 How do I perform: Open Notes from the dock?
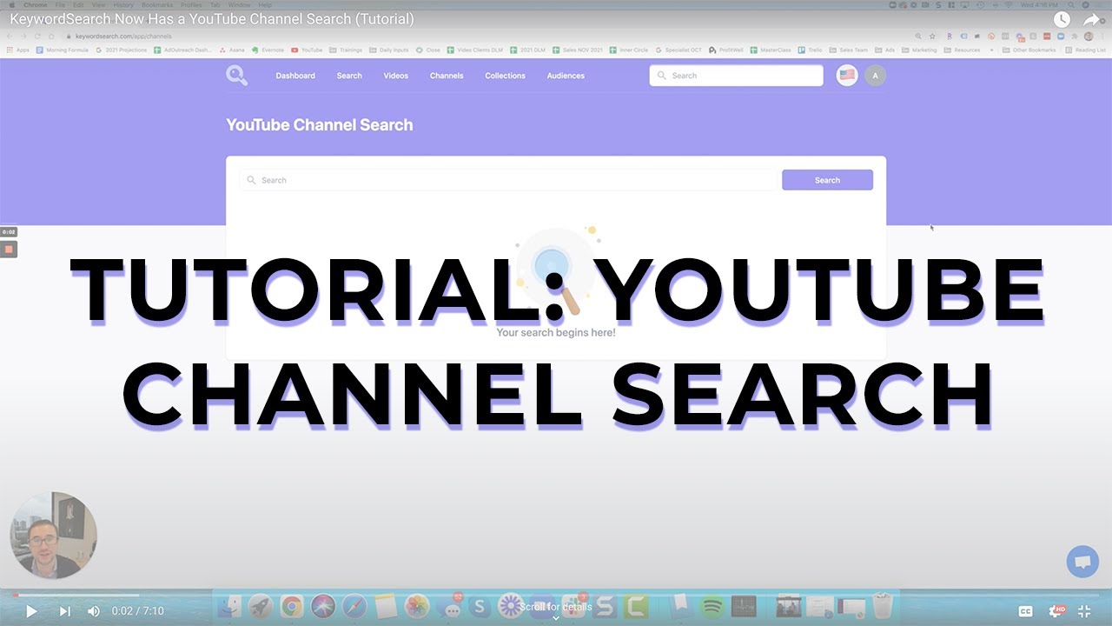point(386,605)
